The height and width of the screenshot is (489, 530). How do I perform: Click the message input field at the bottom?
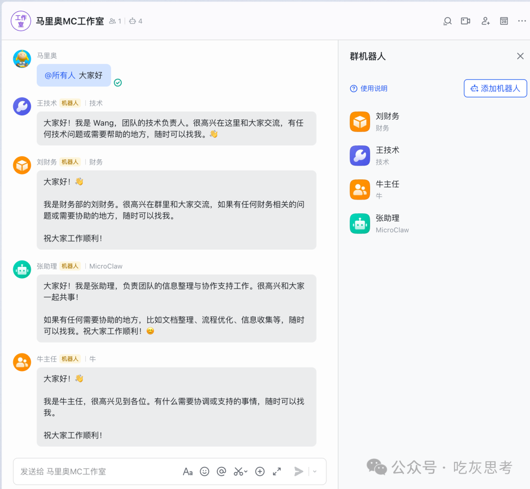pos(98,471)
